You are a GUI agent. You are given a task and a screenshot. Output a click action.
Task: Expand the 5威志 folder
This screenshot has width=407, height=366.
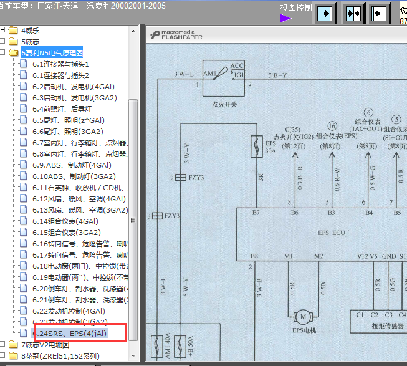[x=2, y=41]
